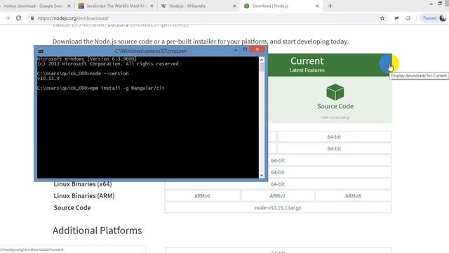Image resolution: width=449 pixels, height=253 pixels.
Task: Click the second-row 64-bit download cell
Action: 334,148
